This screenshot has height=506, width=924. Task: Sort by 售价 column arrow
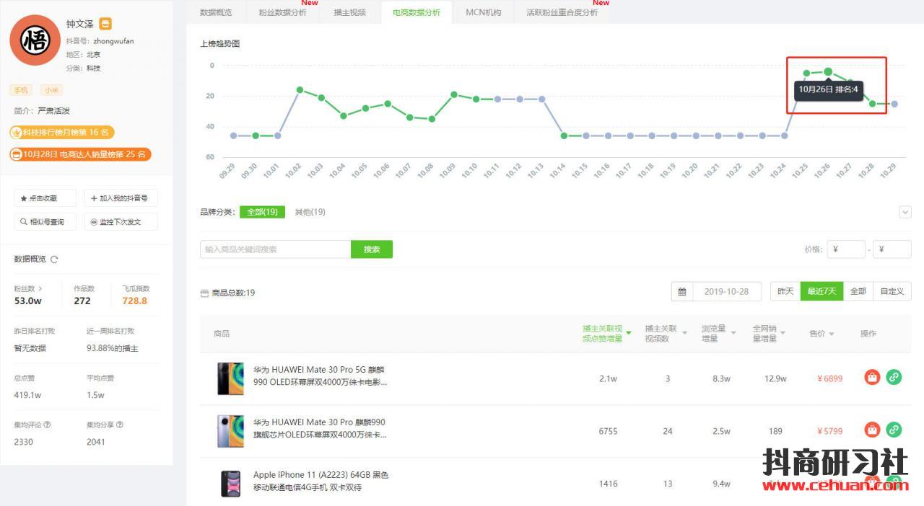pos(832,334)
